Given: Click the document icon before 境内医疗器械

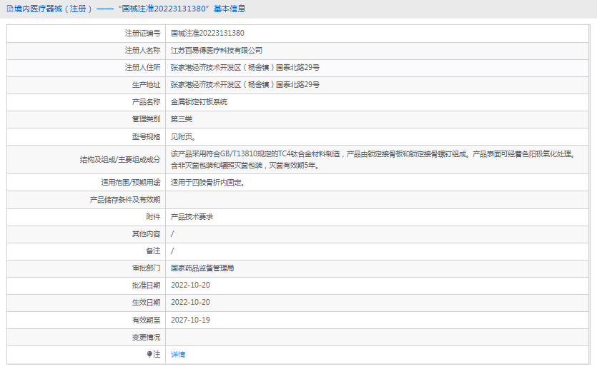Looking at the screenshot, I should [x=10, y=9].
